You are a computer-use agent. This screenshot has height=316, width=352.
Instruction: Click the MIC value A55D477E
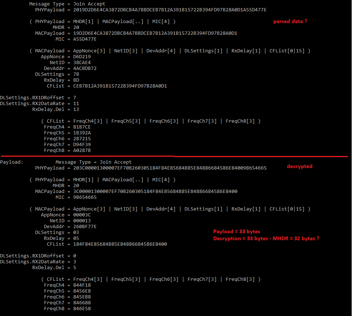[85, 39]
